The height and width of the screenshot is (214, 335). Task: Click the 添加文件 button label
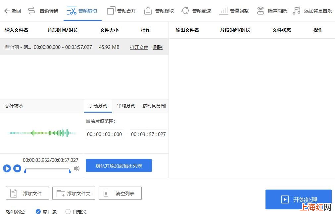click(32, 194)
